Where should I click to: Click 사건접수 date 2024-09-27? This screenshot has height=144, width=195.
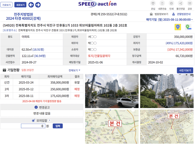pos(29,62)
